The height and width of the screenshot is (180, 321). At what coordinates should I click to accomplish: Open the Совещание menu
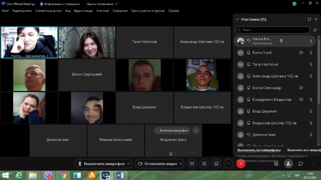[x=120, y=11]
